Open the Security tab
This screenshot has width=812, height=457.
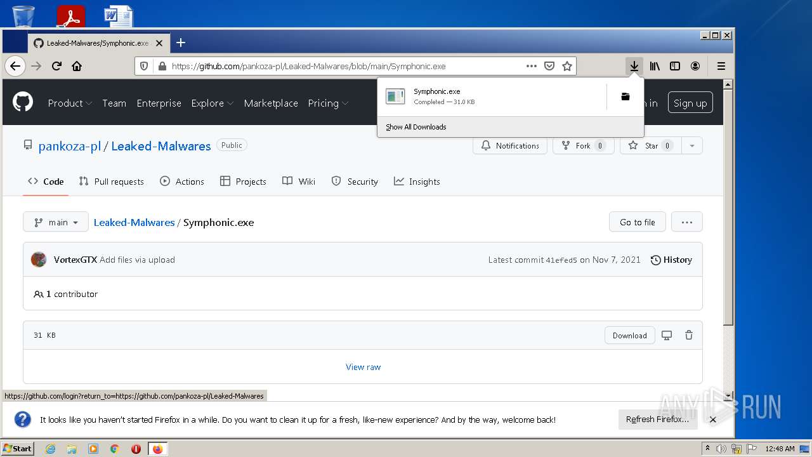coord(355,182)
